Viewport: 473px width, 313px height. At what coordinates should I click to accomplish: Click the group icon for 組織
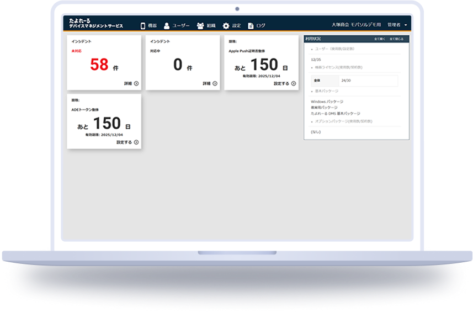200,25
